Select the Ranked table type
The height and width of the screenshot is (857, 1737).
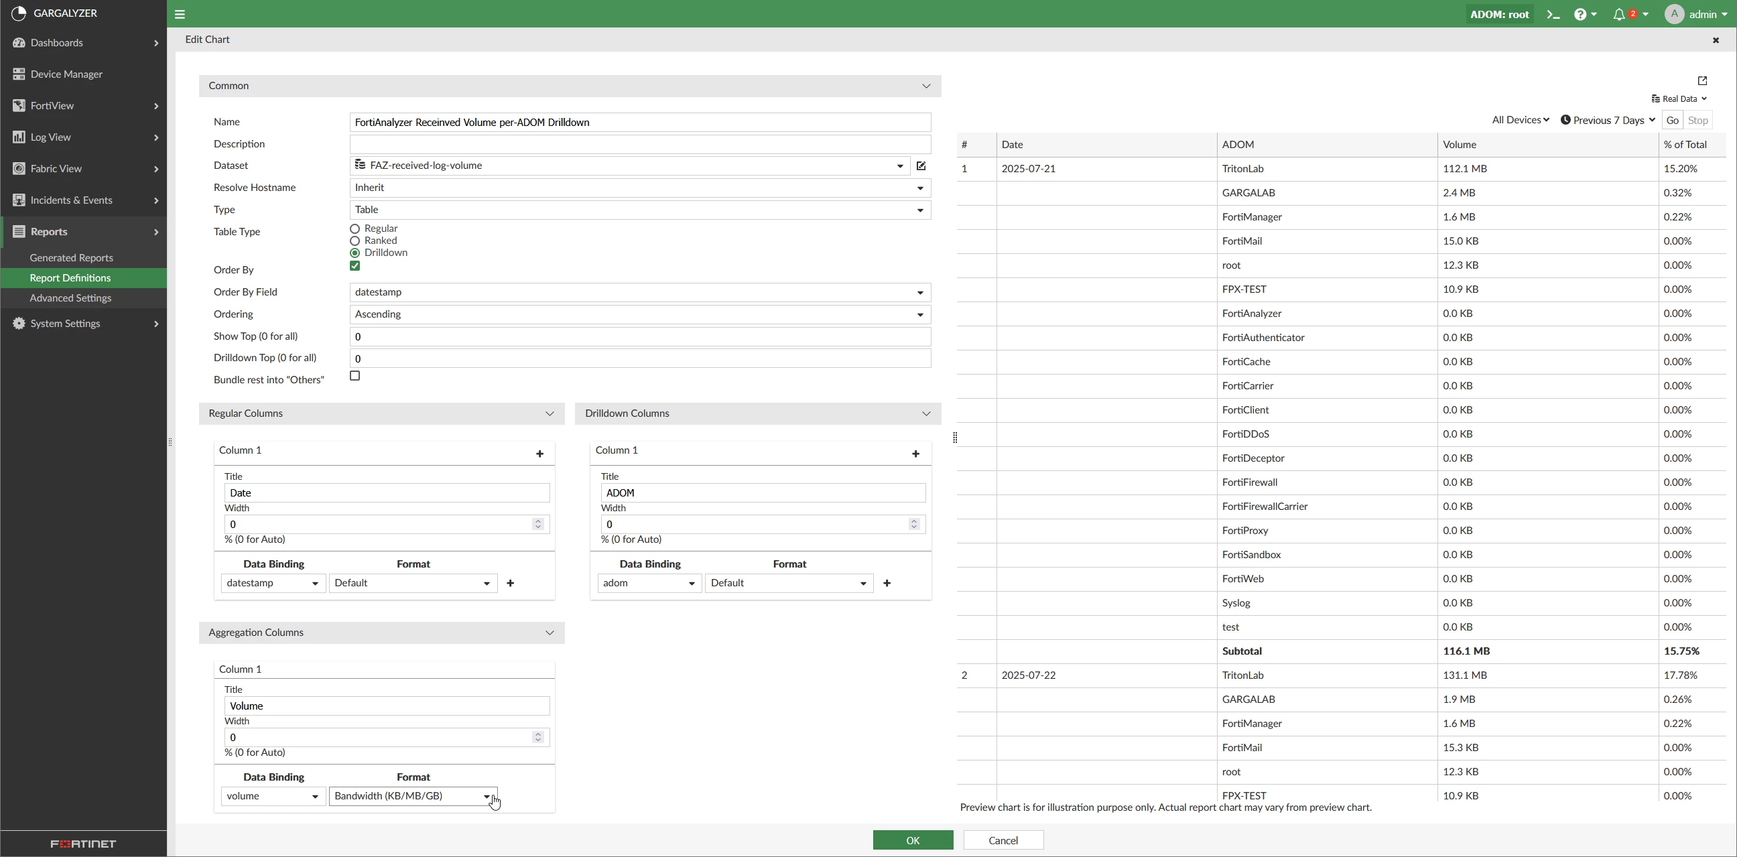coord(355,241)
